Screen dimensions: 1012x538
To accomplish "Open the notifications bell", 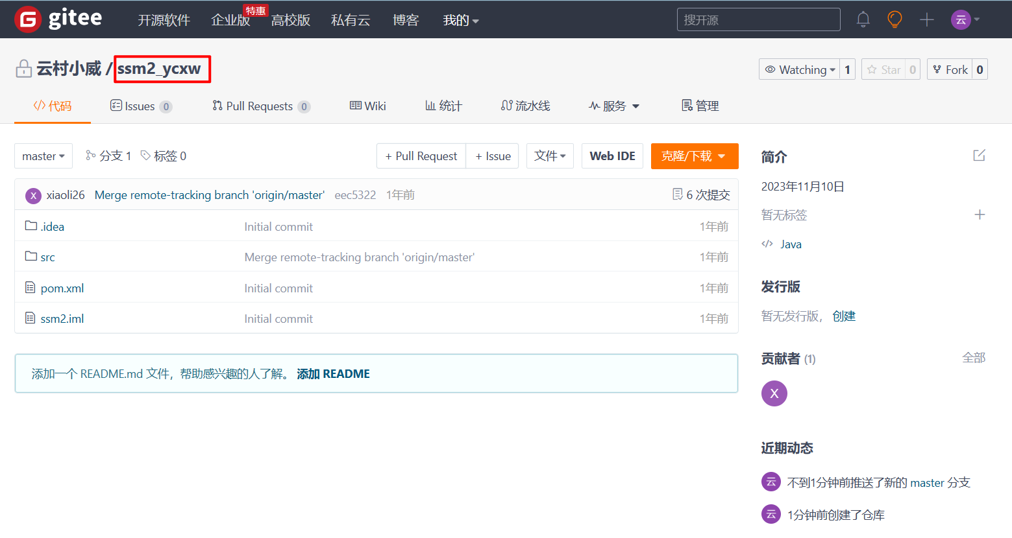I will (x=863, y=19).
